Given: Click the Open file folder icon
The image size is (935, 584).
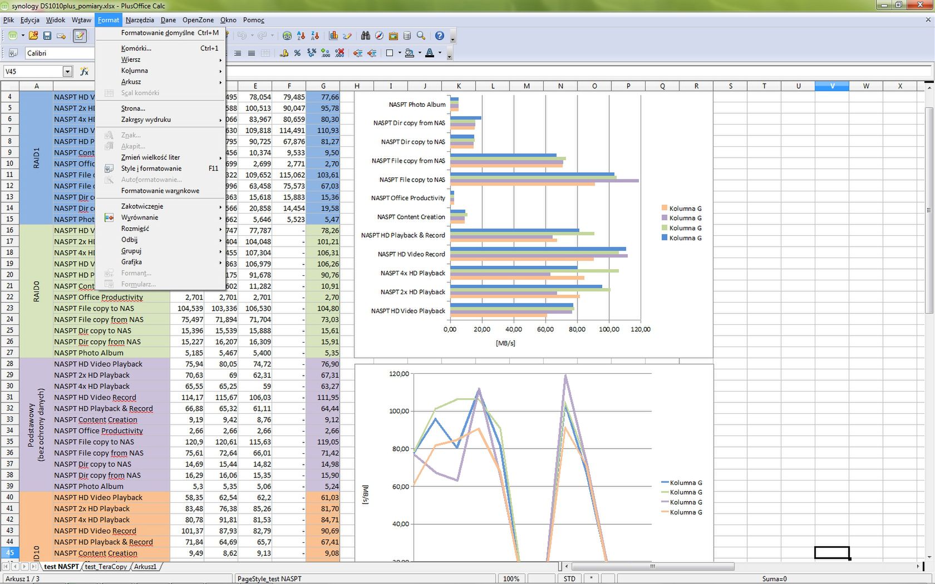Looking at the screenshot, I should tap(33, 36).
